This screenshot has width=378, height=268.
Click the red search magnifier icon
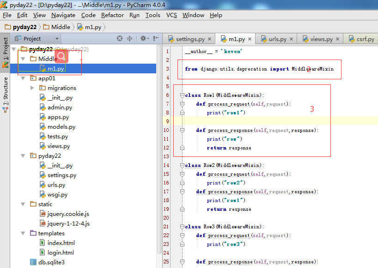click(x=61, y=57)
